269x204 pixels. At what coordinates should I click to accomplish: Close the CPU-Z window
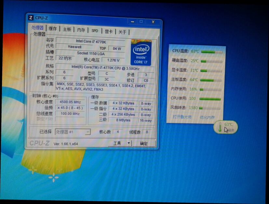click(153, 22)
